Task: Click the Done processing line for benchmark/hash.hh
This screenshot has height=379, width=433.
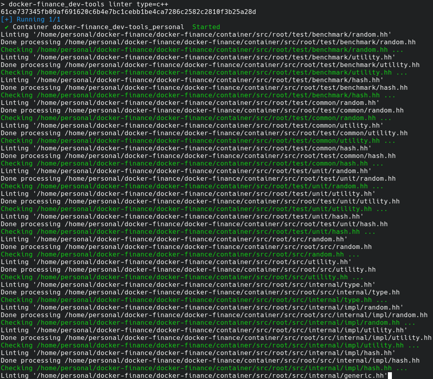Action: 204,88
